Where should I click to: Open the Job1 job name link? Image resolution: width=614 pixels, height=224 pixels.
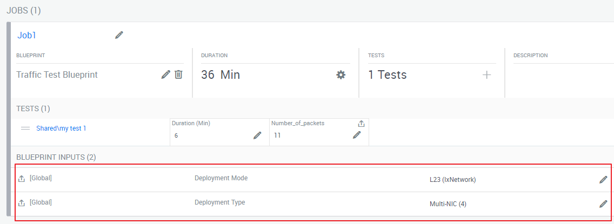tap(26, 35)
